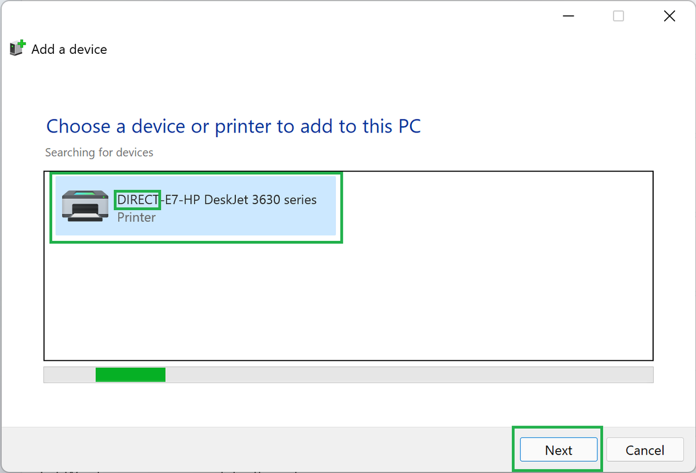Viewport: 696px width, 473px height.
Task: Select the printer icon for HP DeskJet
Action: 85,207
